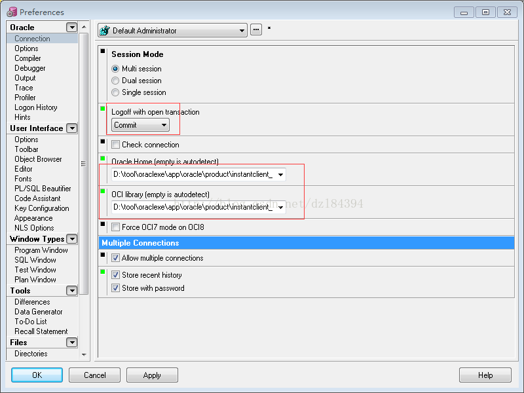Open the Trace preferences
Image resolution: width=524 pixels, height=393 pixels.
24,88
